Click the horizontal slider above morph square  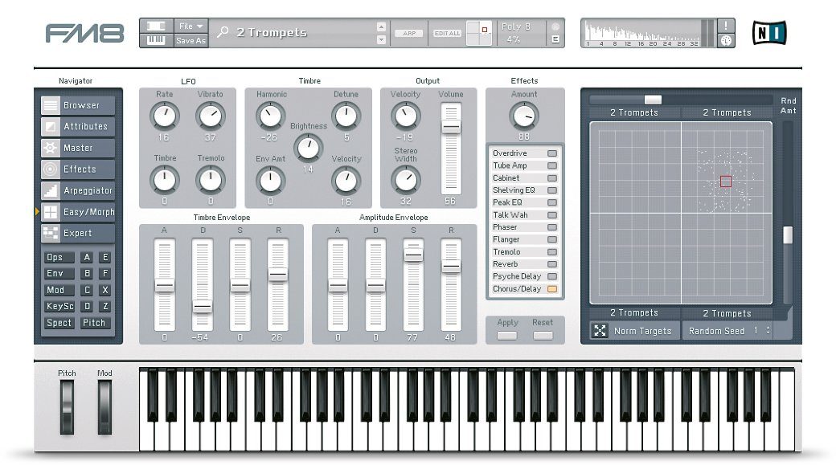[653, 100]
